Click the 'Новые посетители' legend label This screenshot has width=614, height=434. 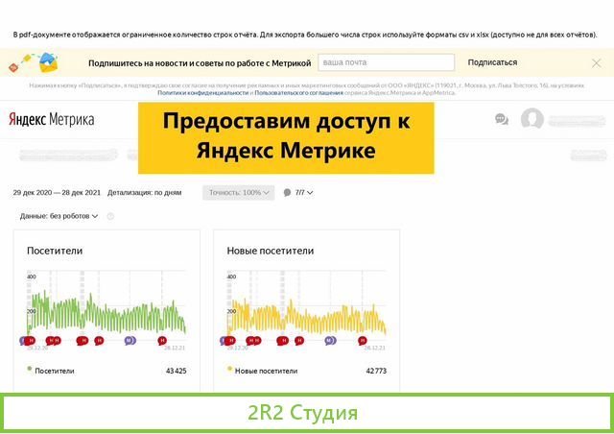click(x=267, y=371)
